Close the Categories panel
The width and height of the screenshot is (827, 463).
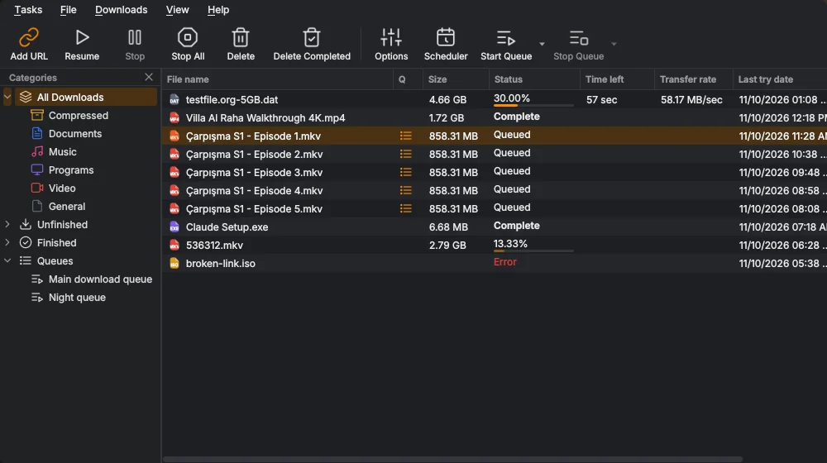(x=149, y=77)
